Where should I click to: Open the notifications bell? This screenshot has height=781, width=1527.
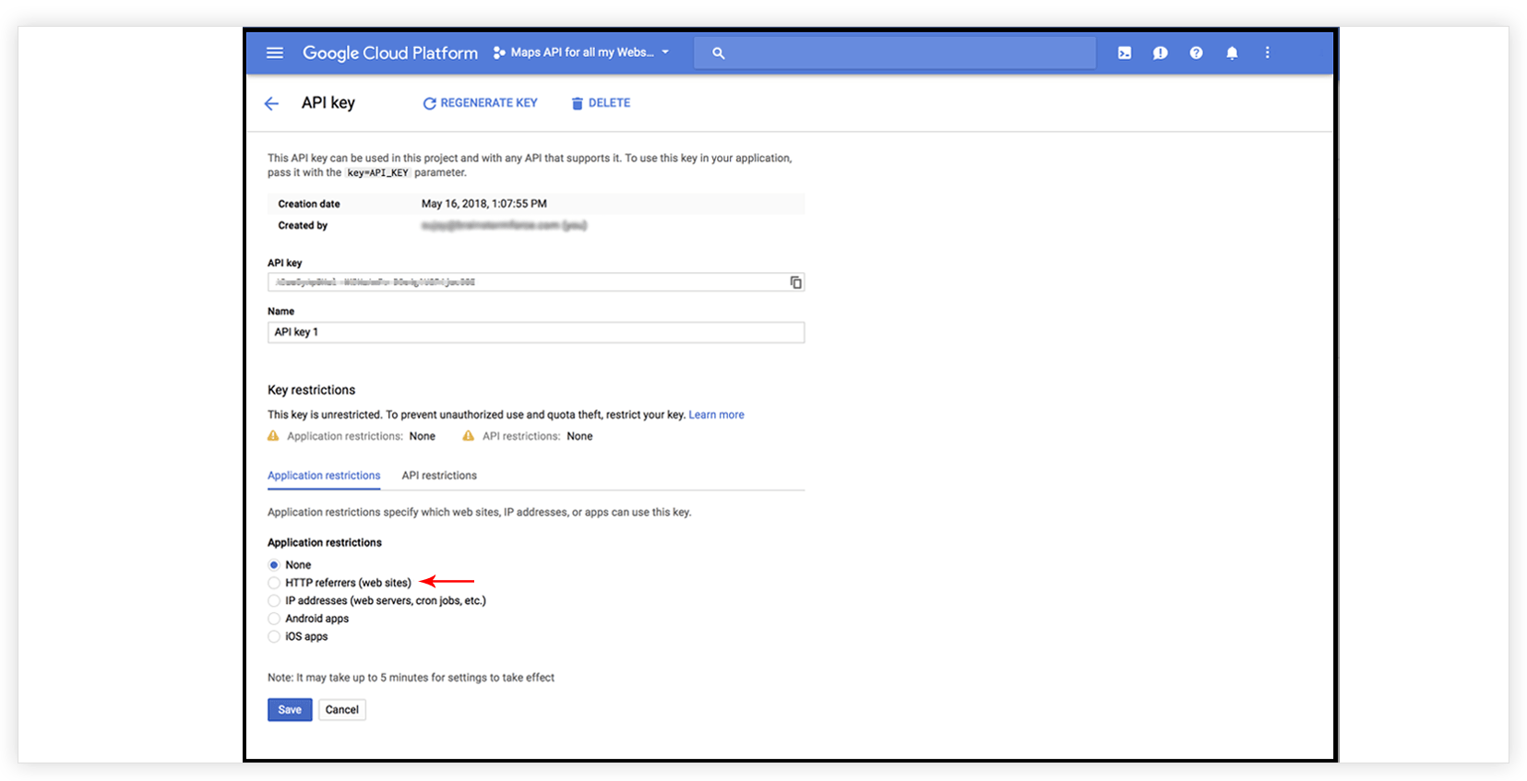click(1232, 53)
